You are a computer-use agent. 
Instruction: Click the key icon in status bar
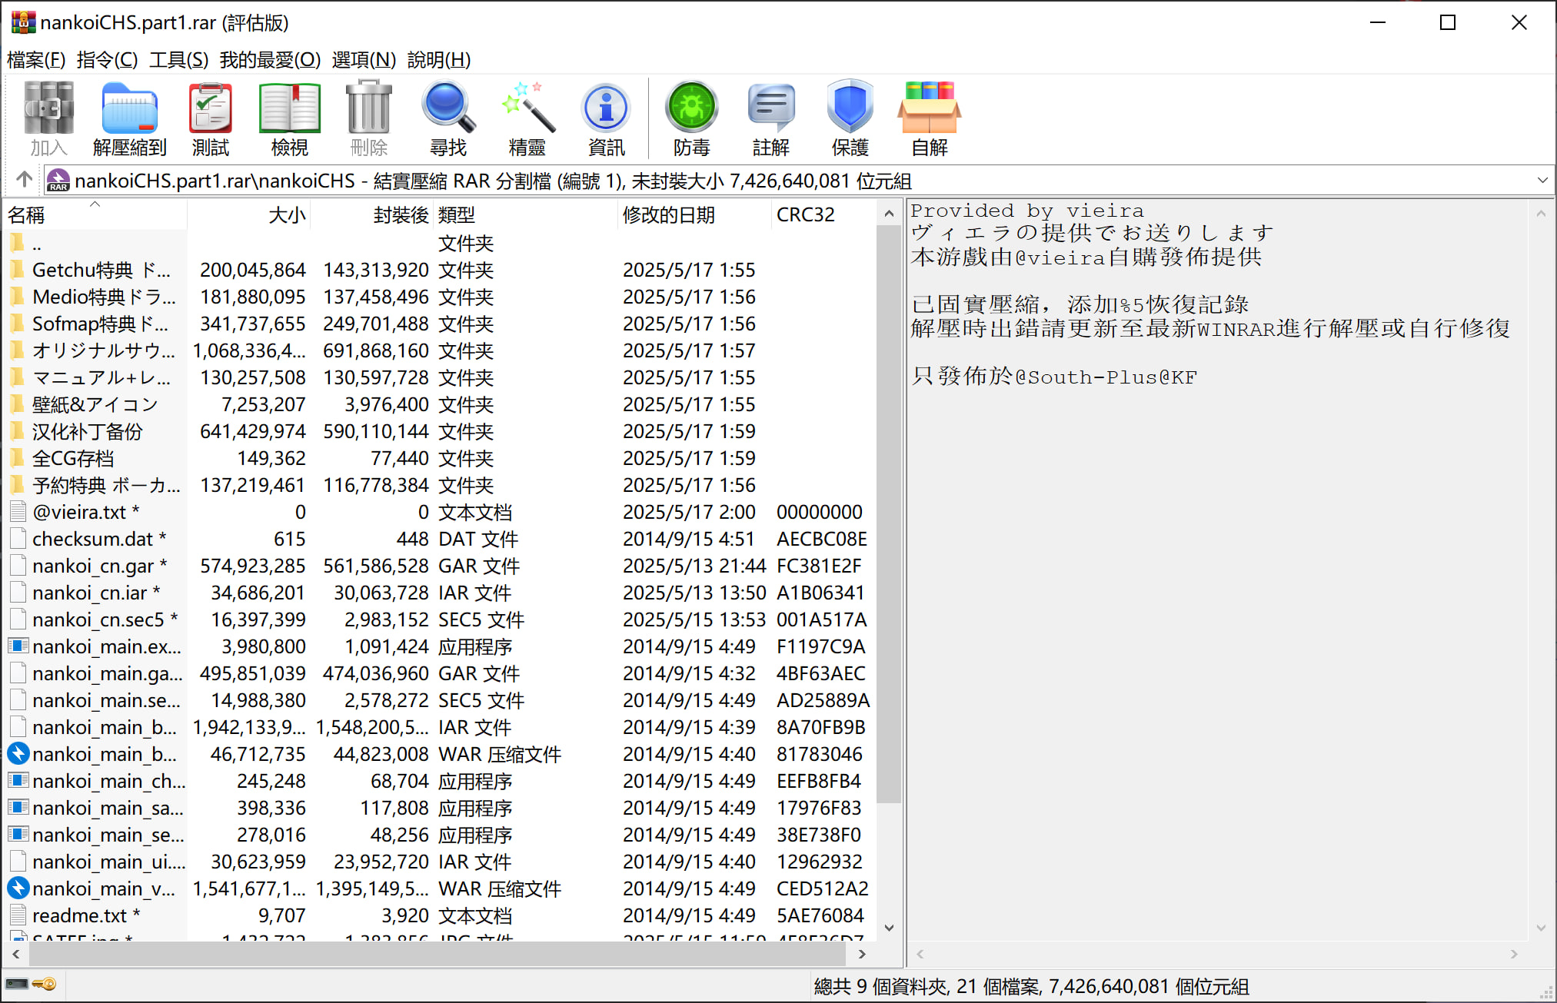tap(45, 985)
